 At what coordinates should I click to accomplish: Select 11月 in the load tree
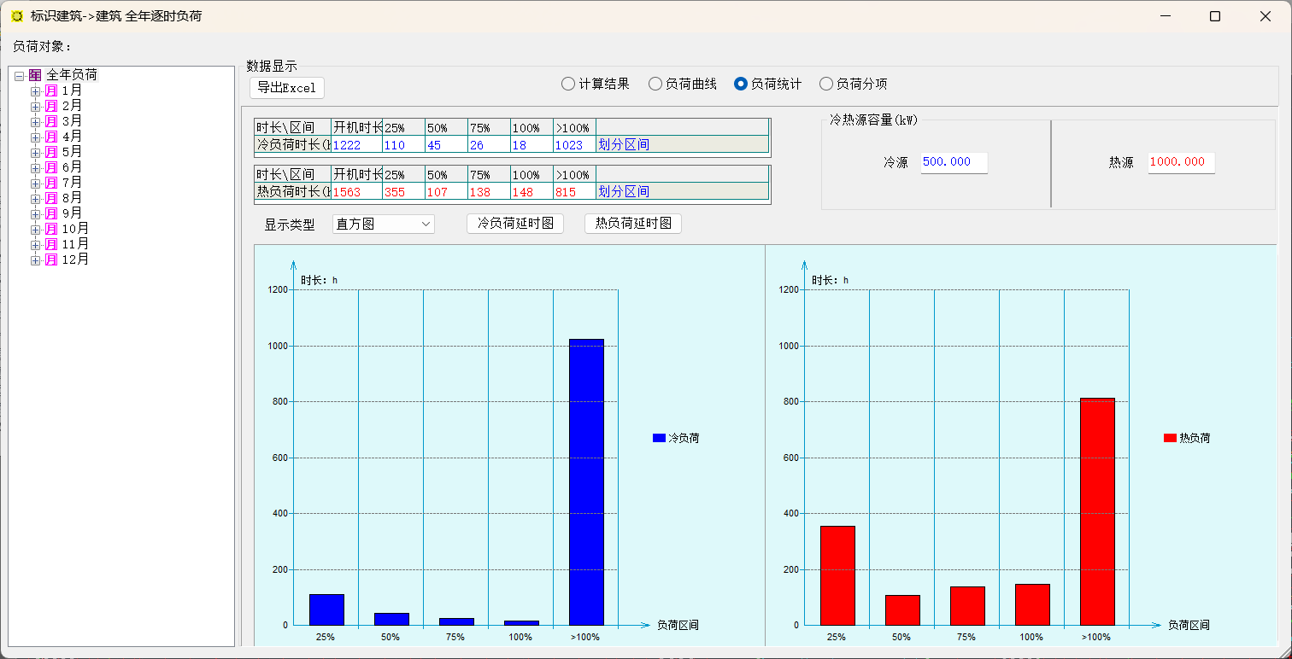coord(75,244)
